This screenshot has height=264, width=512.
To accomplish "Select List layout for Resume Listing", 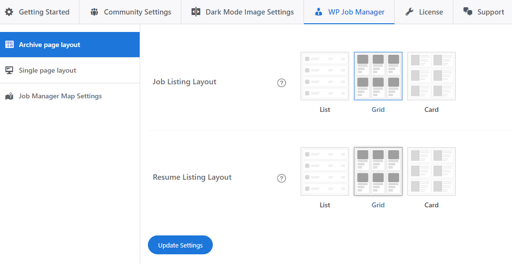I will pos(325,171).
